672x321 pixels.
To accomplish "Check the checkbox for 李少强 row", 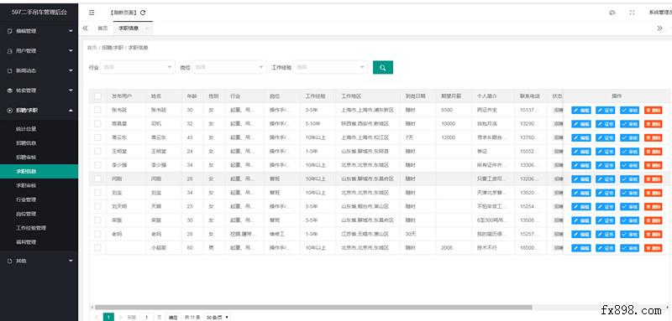I will pos(97,165).
